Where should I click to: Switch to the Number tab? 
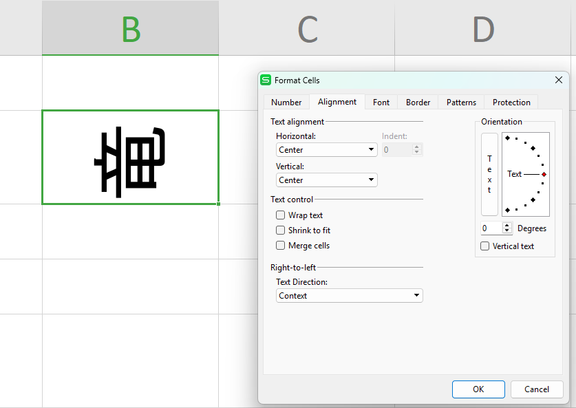coord(286,103)
